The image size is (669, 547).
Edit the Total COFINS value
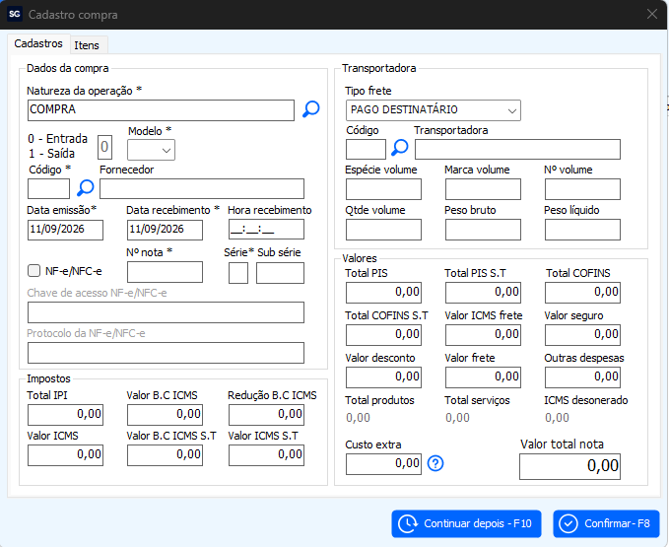coord(582,293)
